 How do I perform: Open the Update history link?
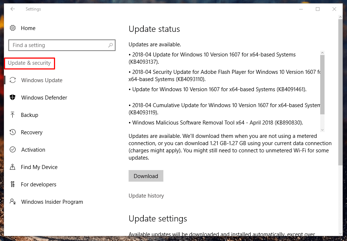click(146, 196)
